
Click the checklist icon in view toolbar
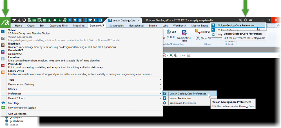[188, 55]
